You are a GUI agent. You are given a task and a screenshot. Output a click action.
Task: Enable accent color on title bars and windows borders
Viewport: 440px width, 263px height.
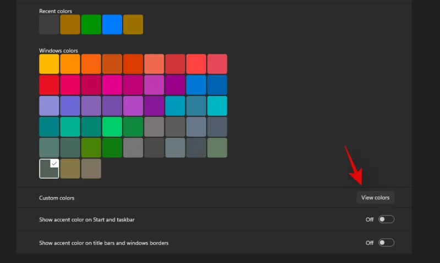click(386, 243)
